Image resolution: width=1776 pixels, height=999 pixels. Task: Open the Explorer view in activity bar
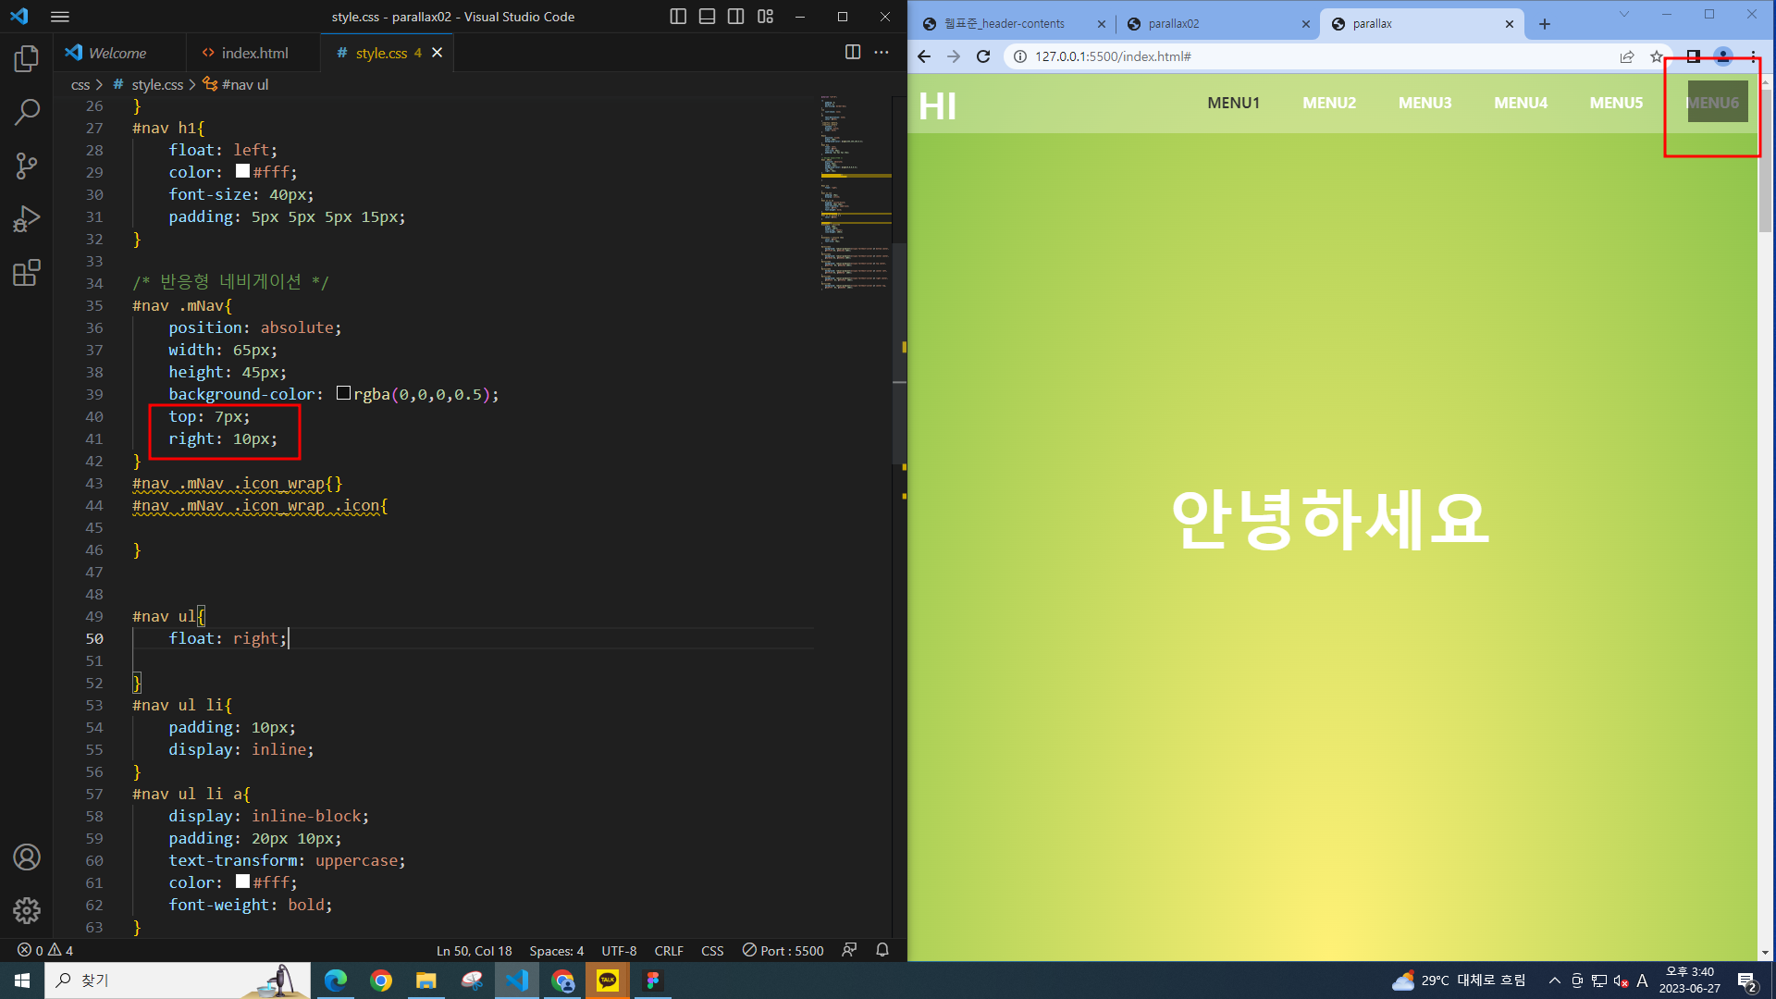tap(26, 59)
